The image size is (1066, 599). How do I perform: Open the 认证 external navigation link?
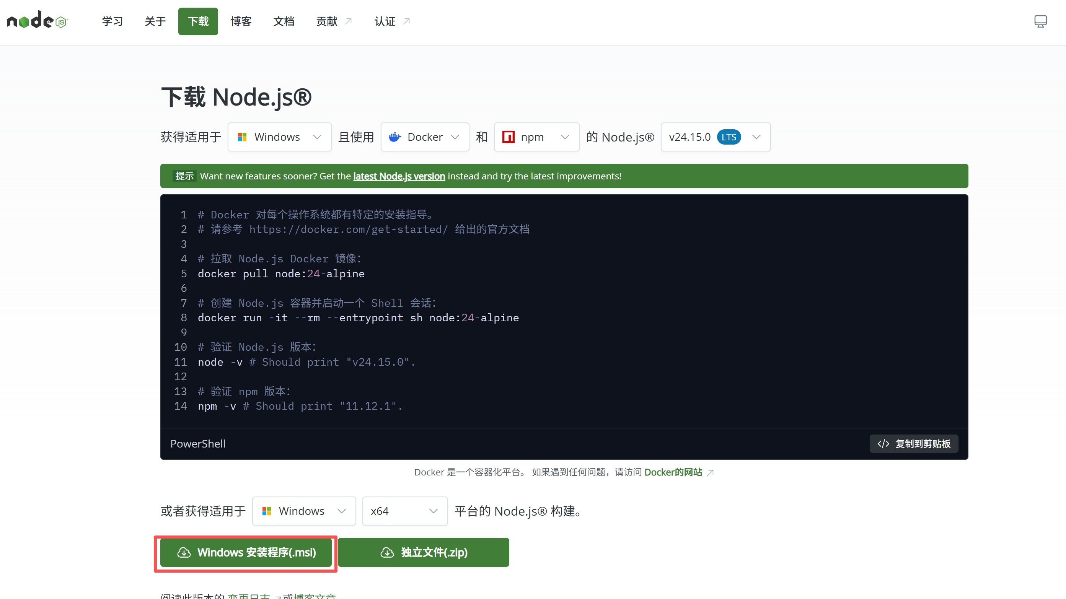[392, 21]
